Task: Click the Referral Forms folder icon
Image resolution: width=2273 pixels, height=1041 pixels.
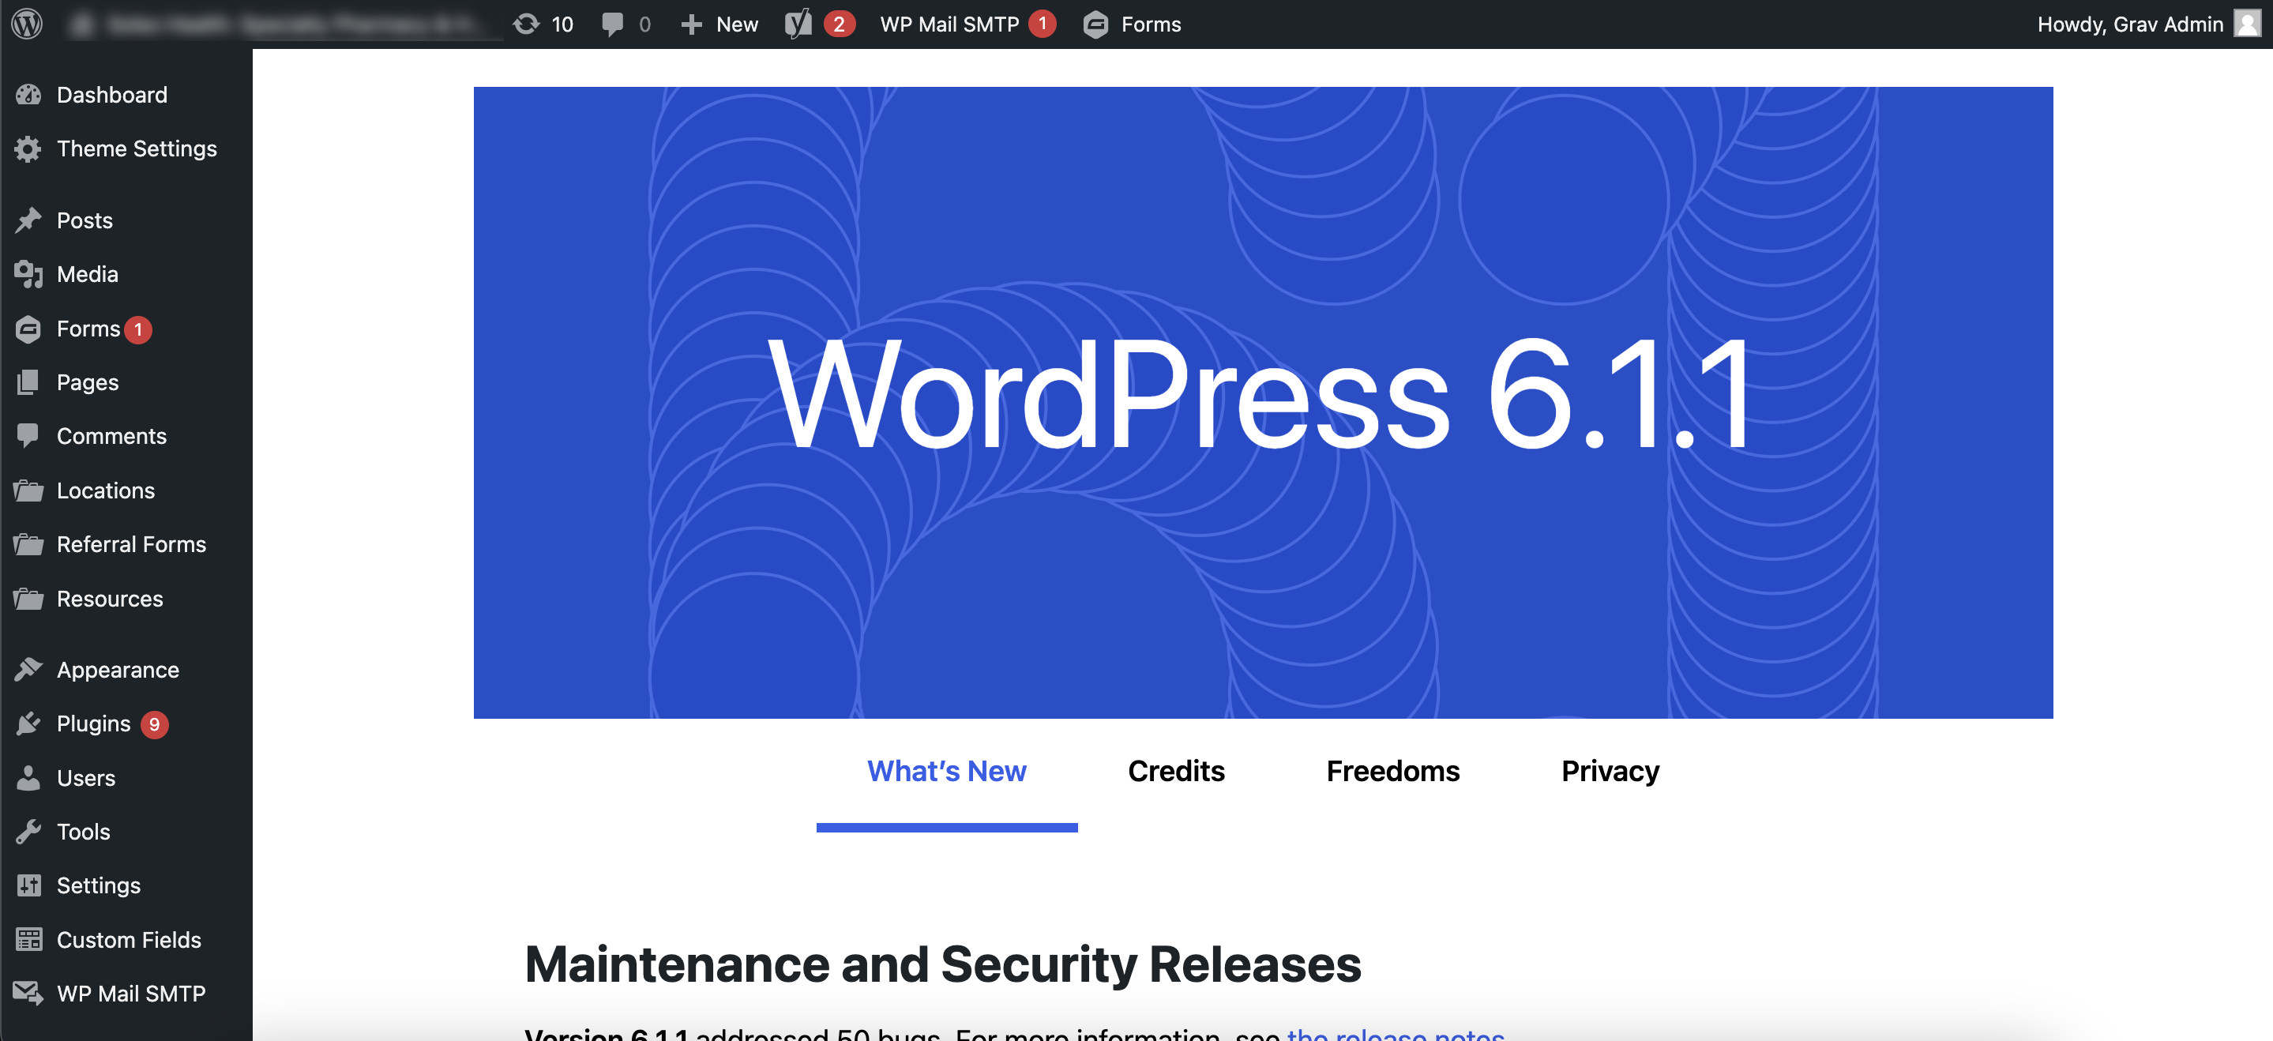Action: coord(28,544)
